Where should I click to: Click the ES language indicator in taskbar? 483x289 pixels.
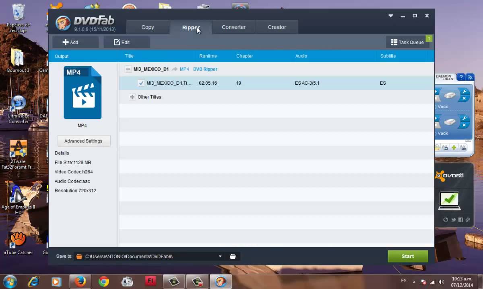(x=404, y=281)
